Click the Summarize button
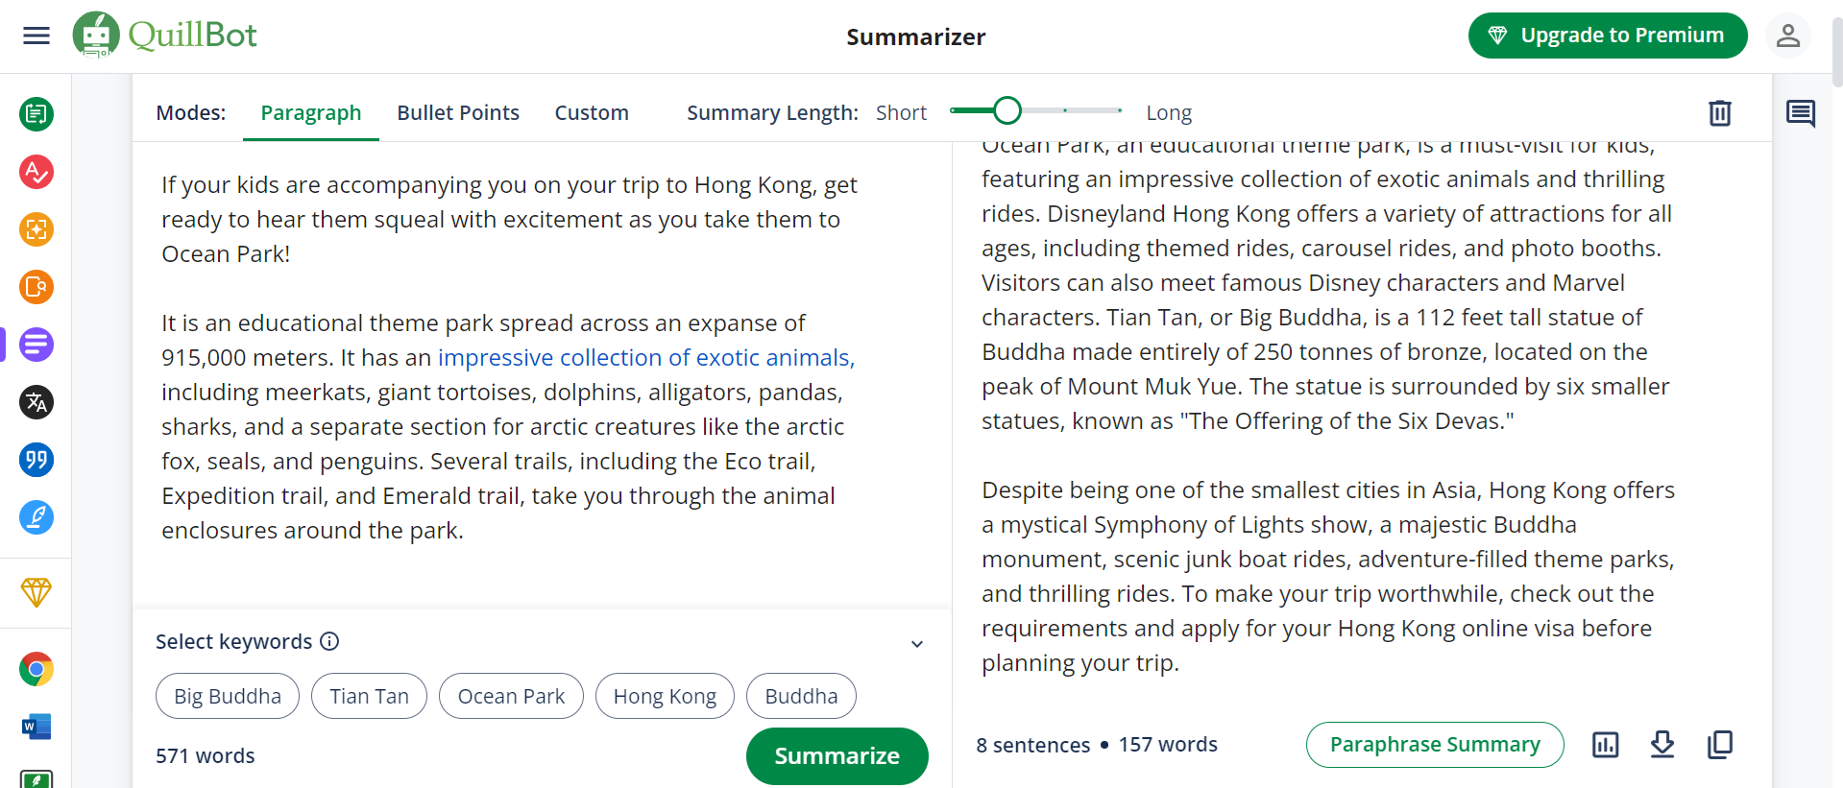Image resolution: width=1843 pixels, height=788 pixels. [x=837, y=756]
